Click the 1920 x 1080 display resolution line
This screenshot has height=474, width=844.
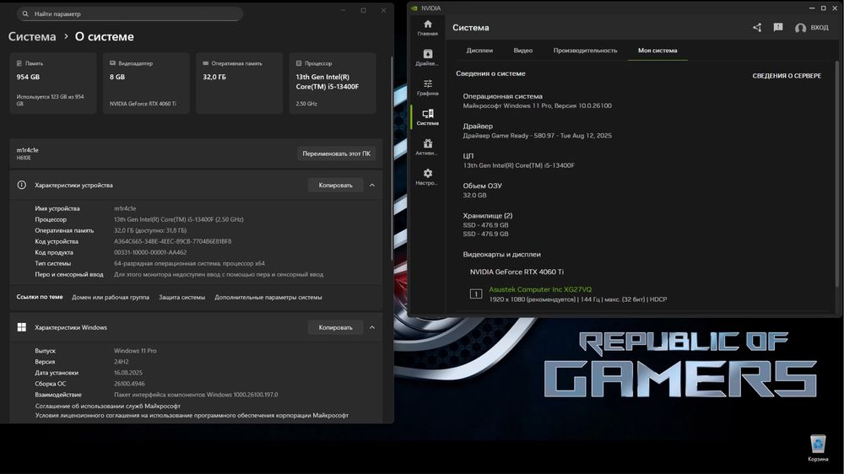pos(577,299)
